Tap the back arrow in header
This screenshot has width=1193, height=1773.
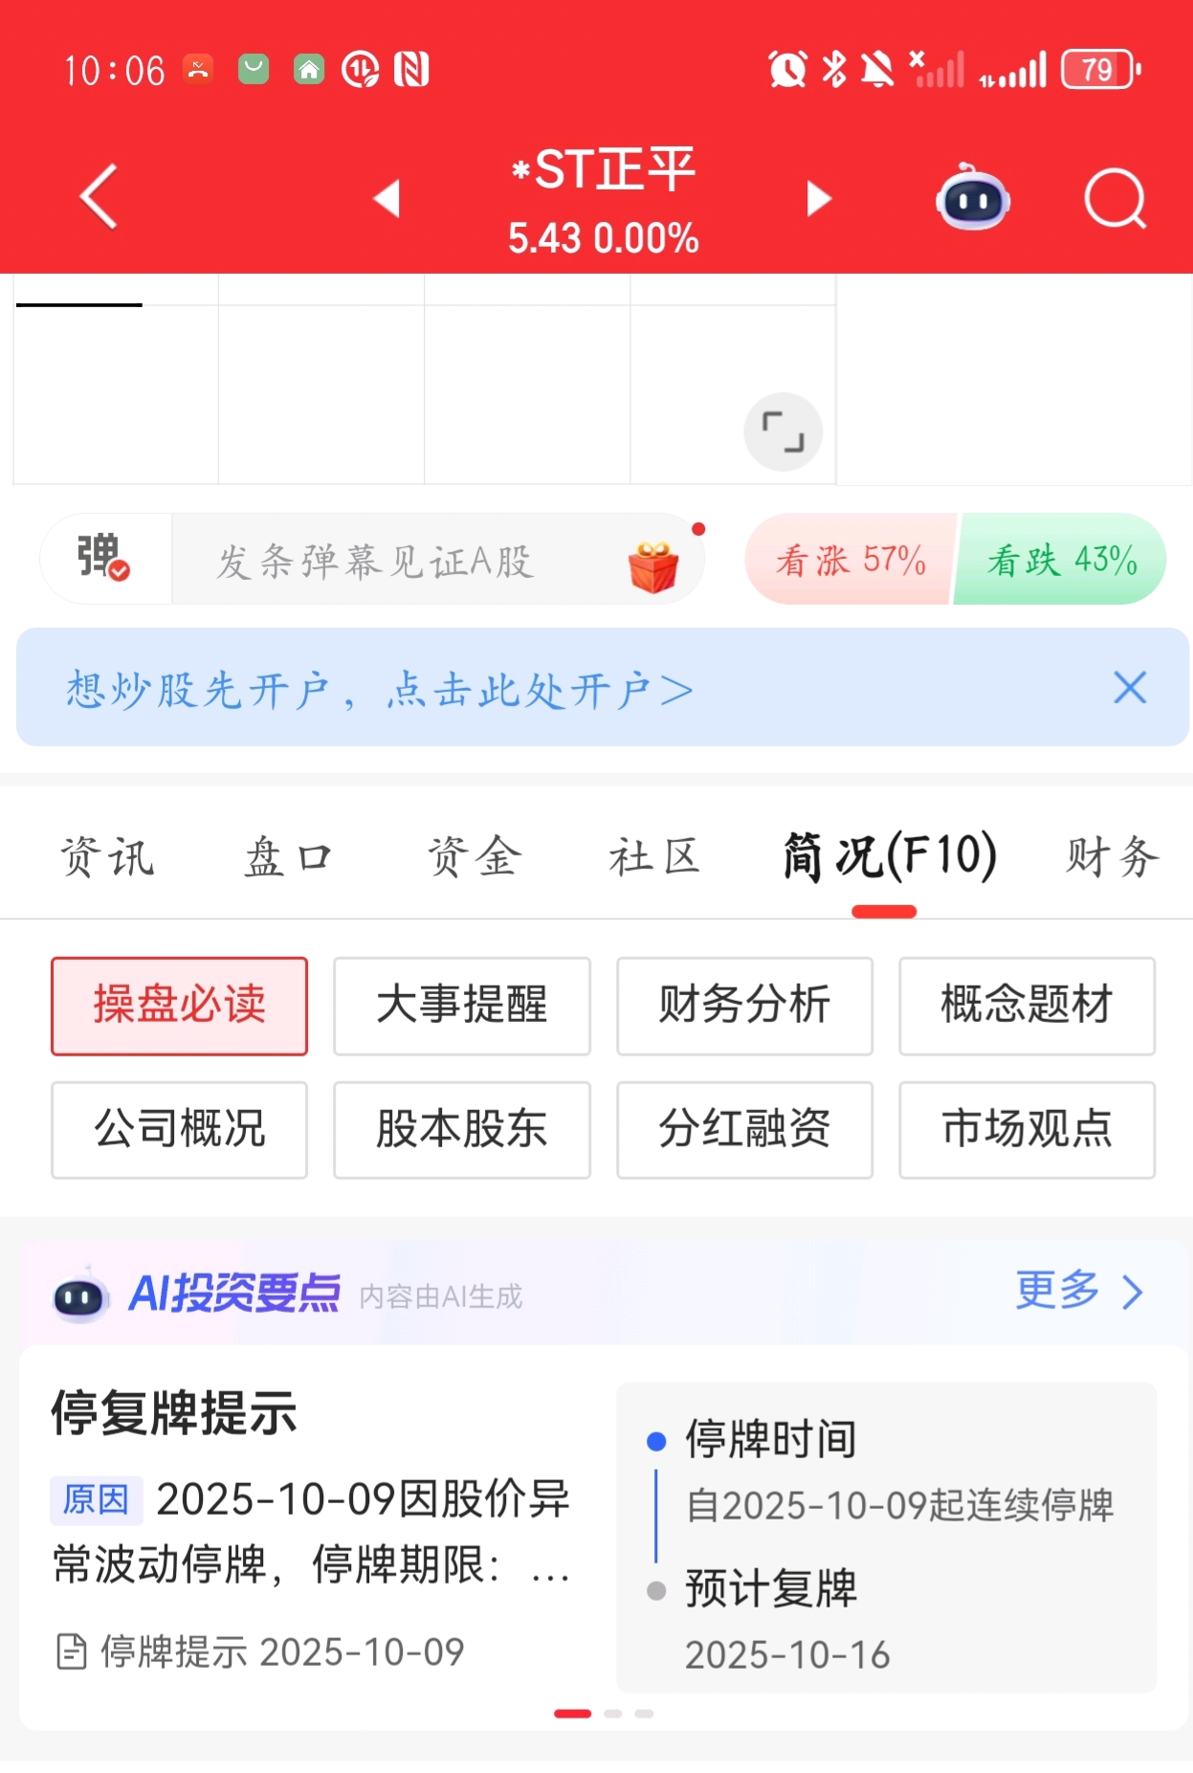pos(99,197)
